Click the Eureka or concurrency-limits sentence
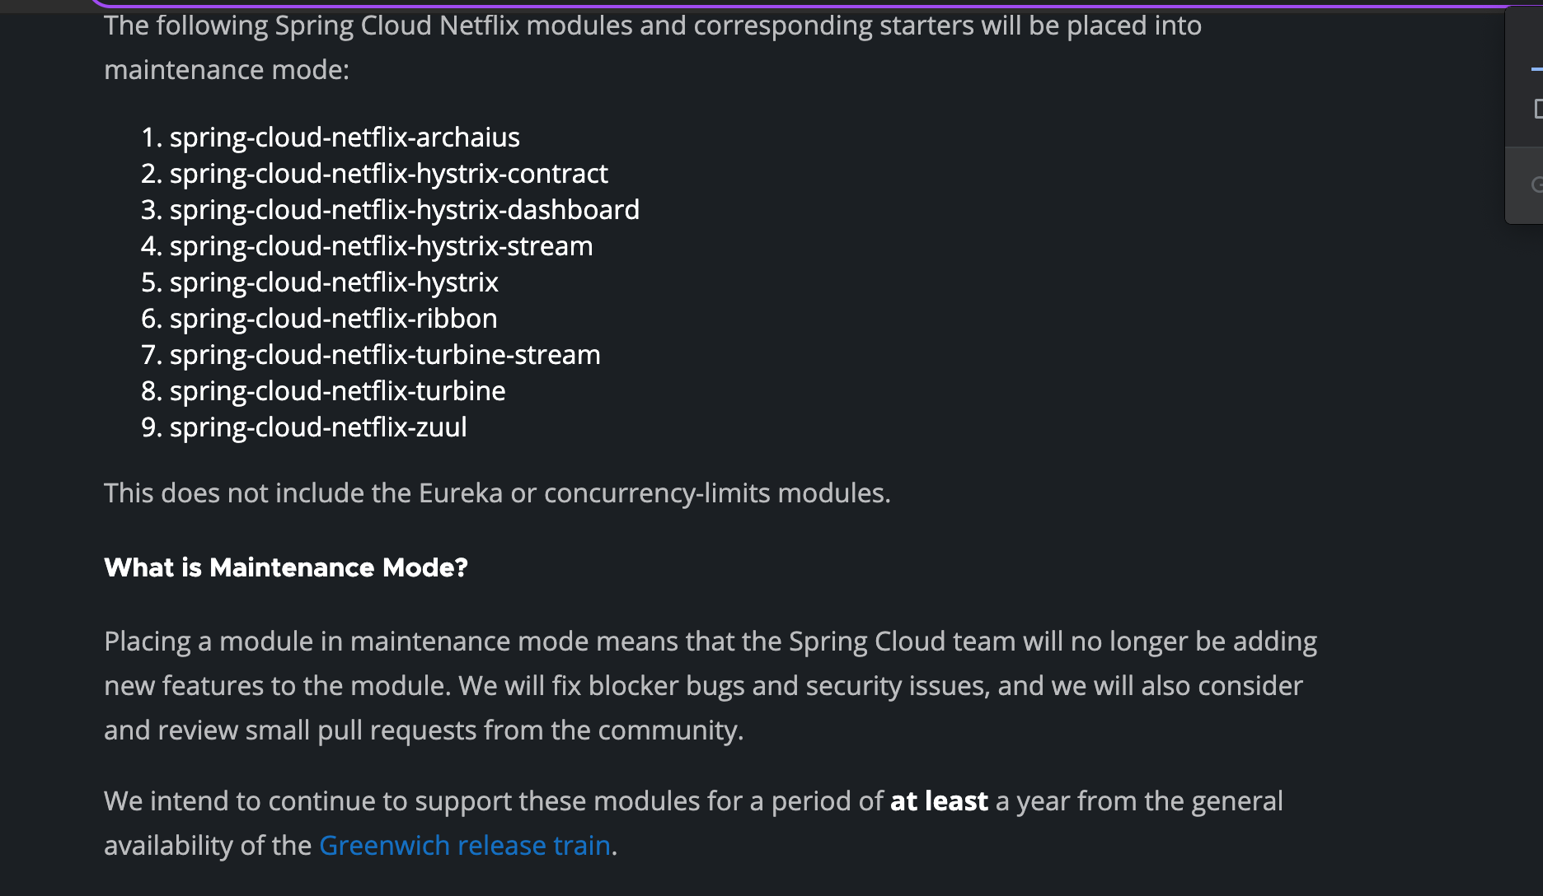Viewport: 1543px width, 896px height. (x=497, y=493)
